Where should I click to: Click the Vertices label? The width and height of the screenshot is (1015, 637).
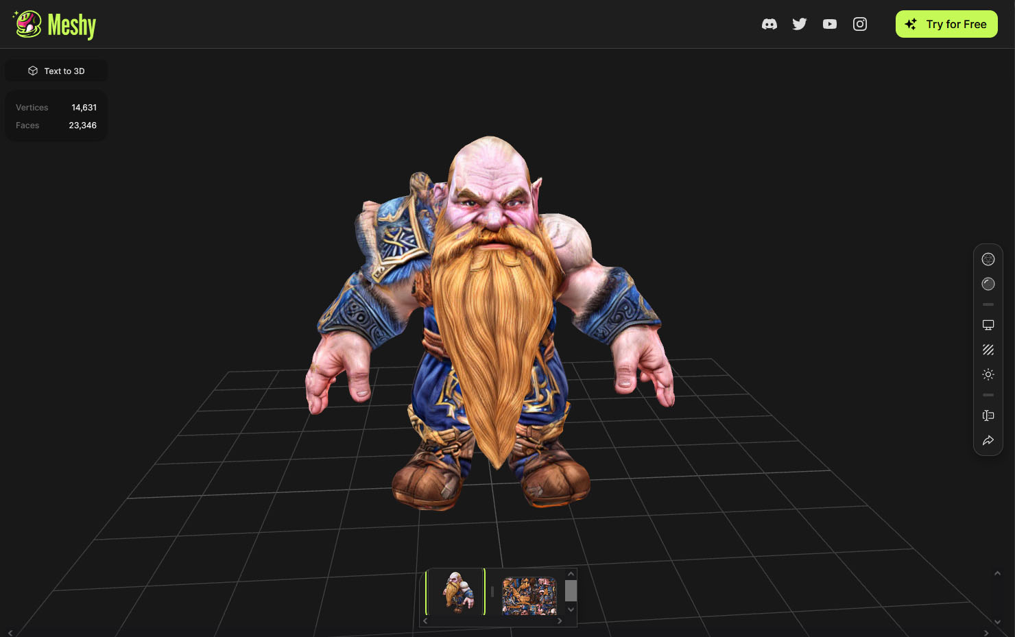coord(32,108)
